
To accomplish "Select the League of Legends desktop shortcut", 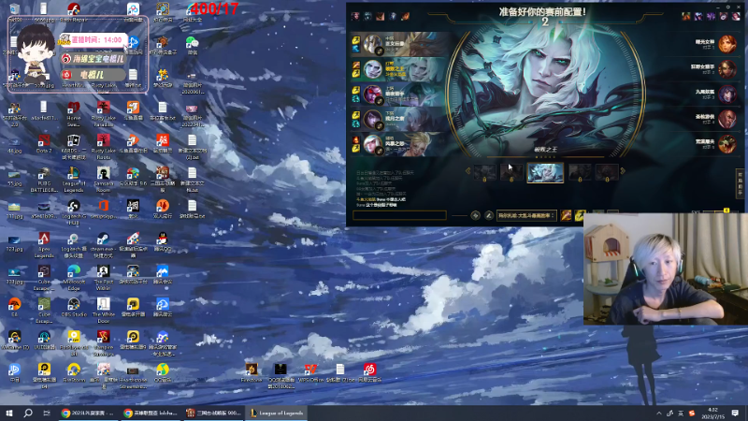I will [74, 179].
